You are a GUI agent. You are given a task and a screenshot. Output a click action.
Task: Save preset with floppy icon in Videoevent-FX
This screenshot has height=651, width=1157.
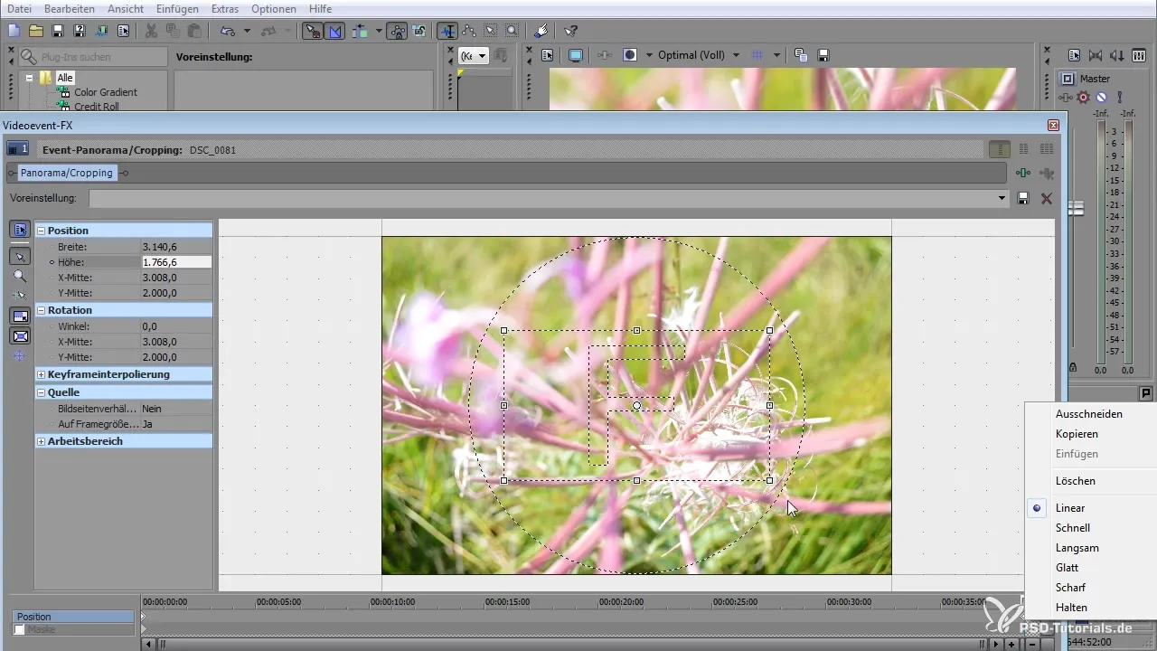click(x=1023, y=198)
